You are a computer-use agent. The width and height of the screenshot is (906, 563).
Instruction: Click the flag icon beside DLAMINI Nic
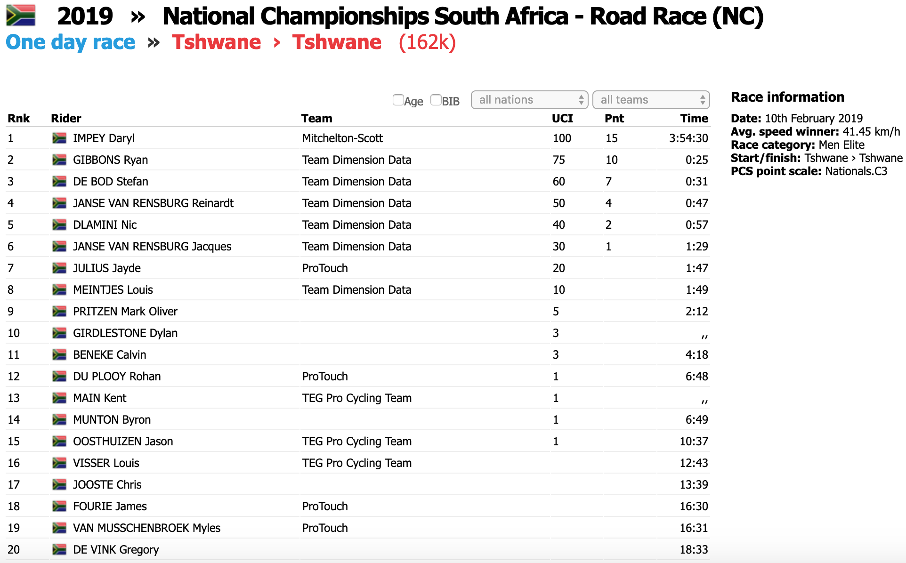click(59, 225)
